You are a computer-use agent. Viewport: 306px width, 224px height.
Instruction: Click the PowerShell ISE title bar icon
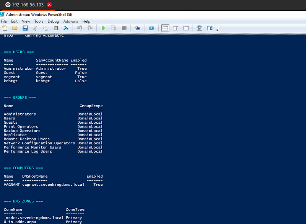(x=2, y=14)
